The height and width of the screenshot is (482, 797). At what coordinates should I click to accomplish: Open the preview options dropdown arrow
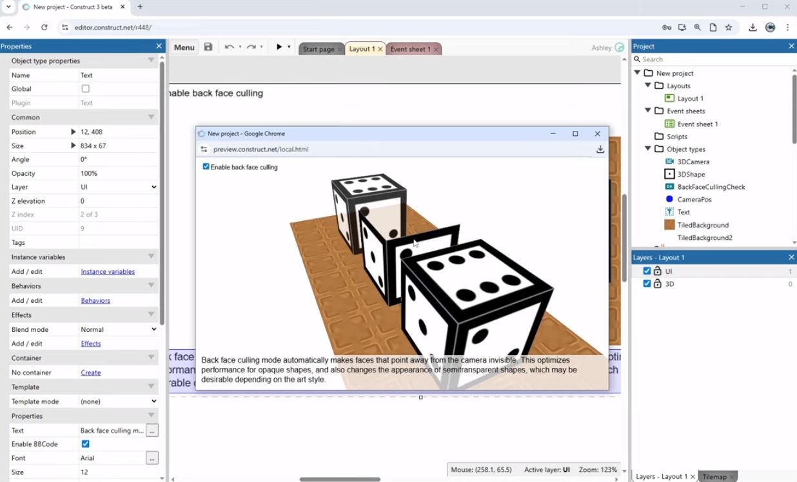coord(289,47)
